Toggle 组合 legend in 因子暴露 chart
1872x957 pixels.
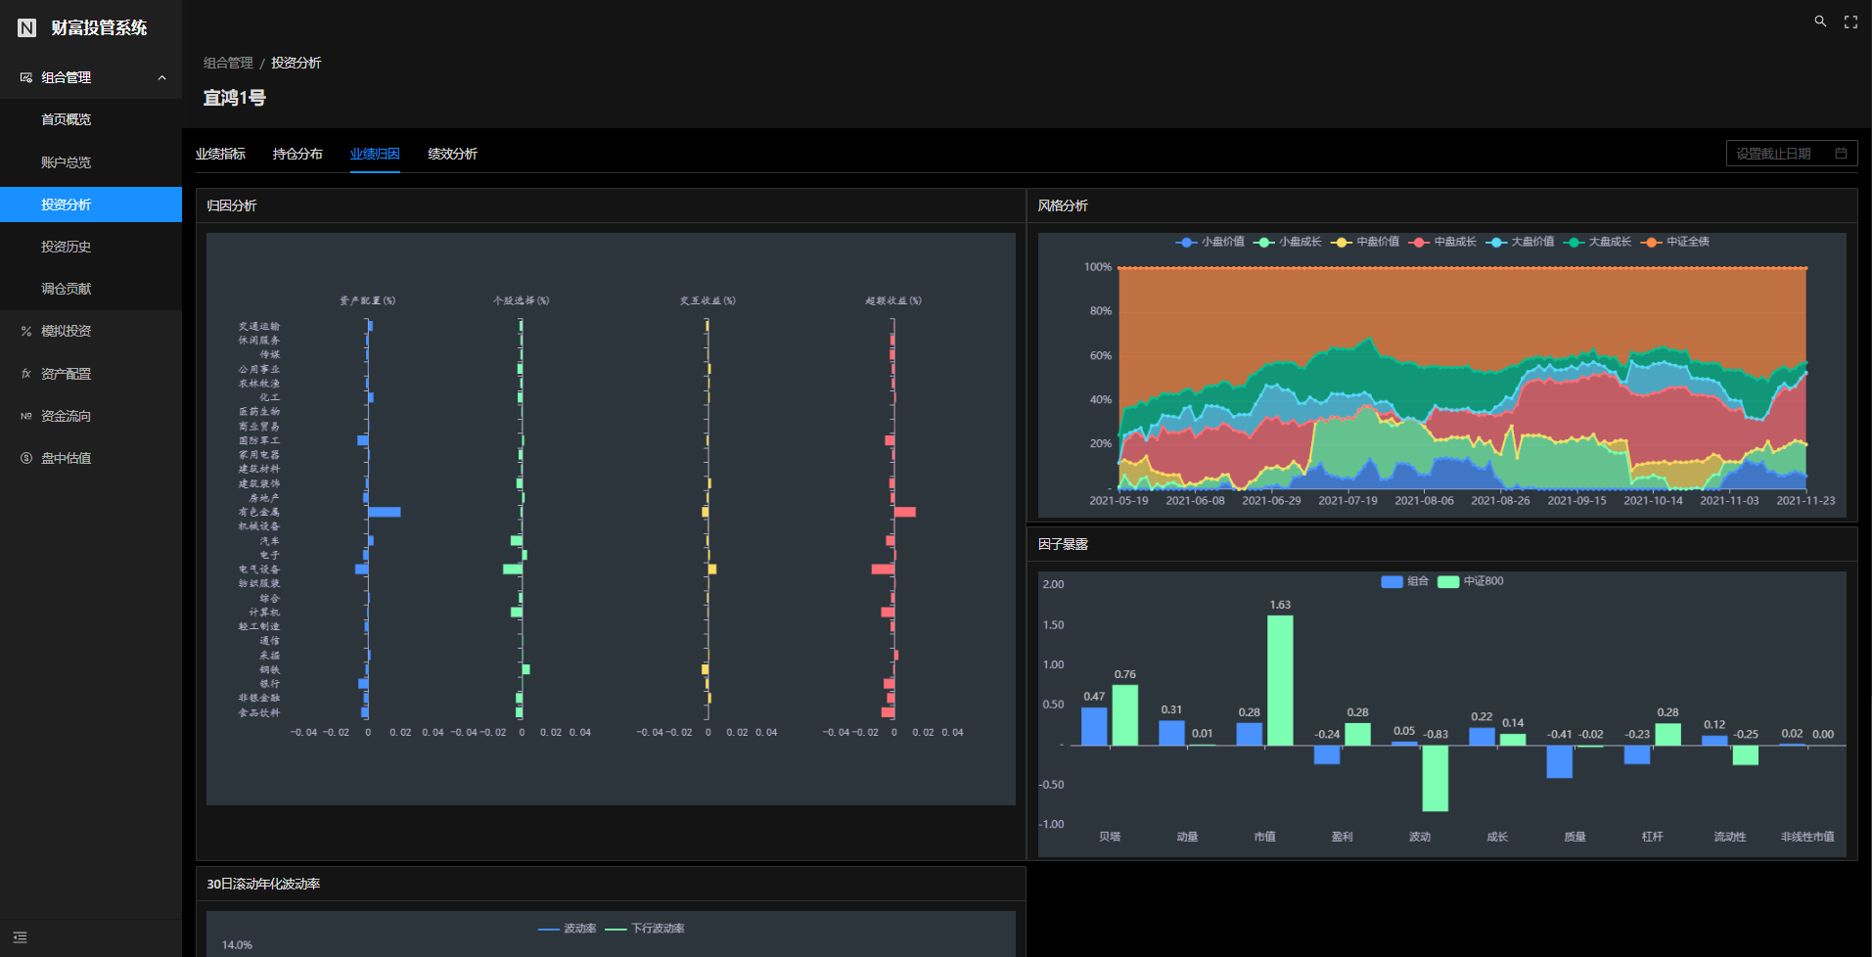[1405, 581]
